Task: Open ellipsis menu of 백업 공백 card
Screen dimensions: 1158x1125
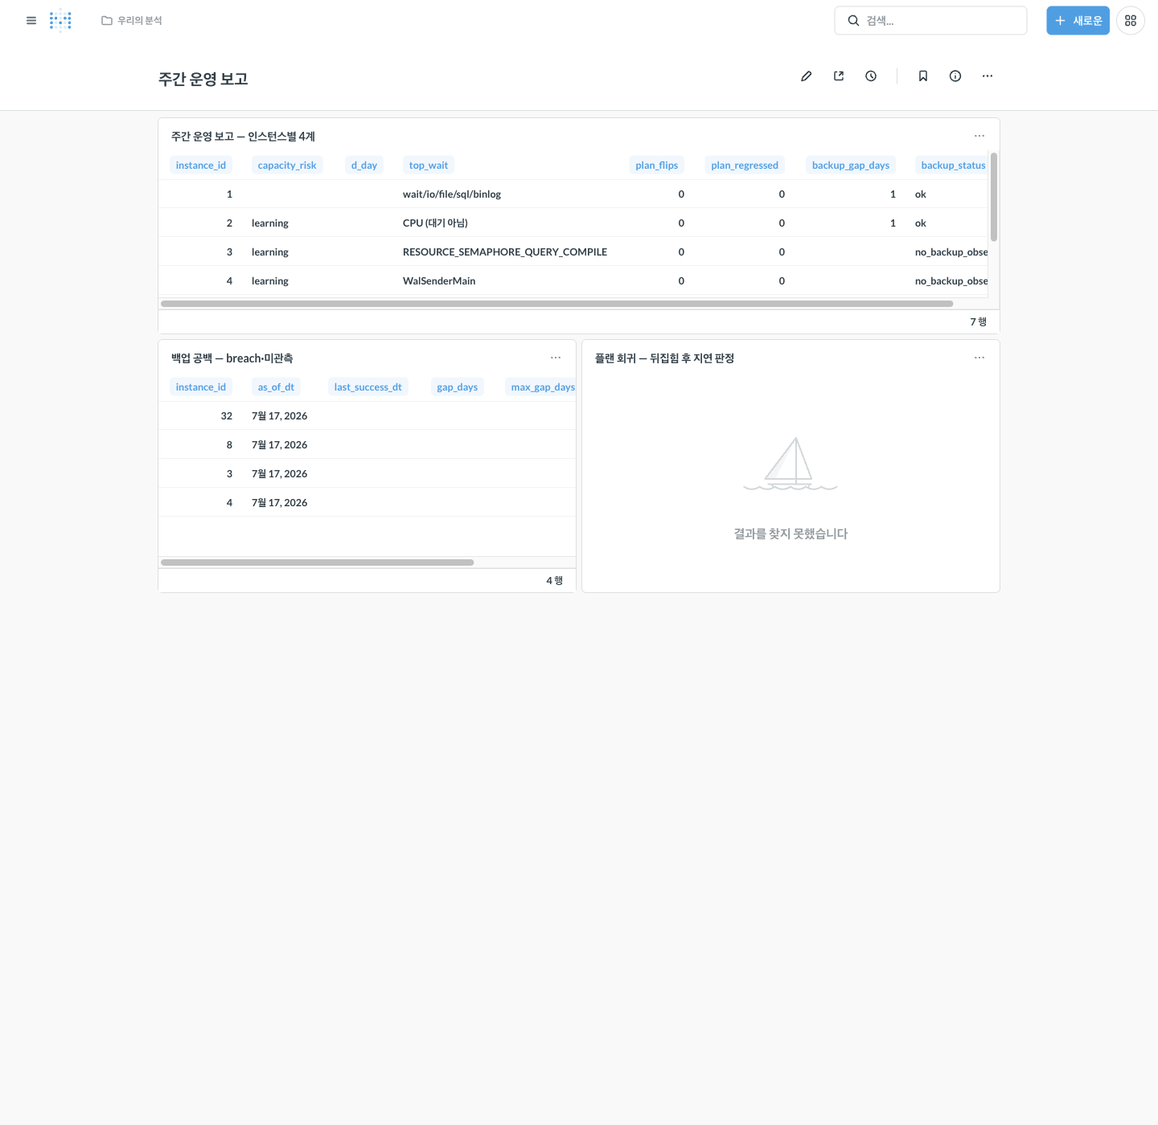Action: tap(556, 358)
